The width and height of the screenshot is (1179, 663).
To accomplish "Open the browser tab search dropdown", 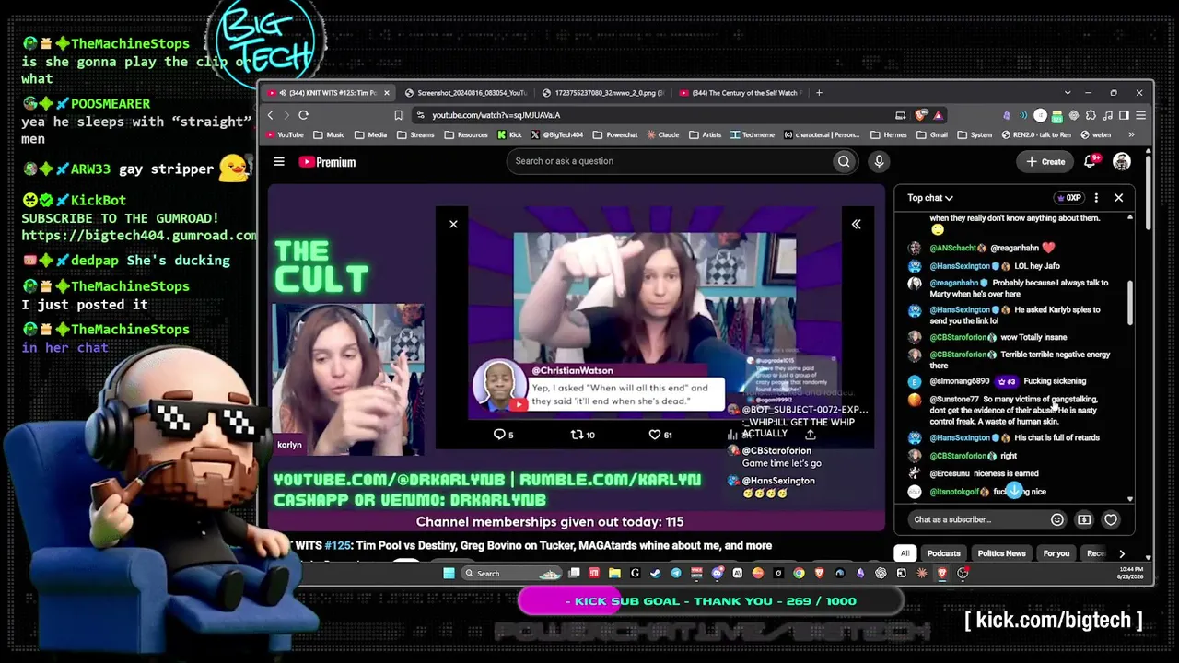I will click(1068, 93).
